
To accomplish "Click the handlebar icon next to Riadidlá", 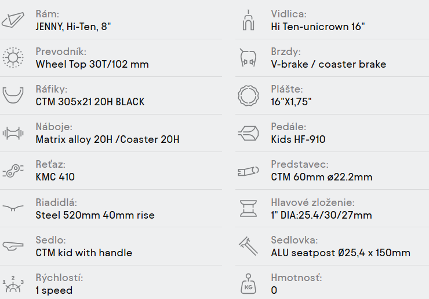I will coord(12,208).
